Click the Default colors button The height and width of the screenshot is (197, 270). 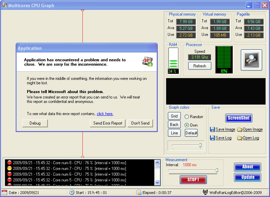(191, 133)
